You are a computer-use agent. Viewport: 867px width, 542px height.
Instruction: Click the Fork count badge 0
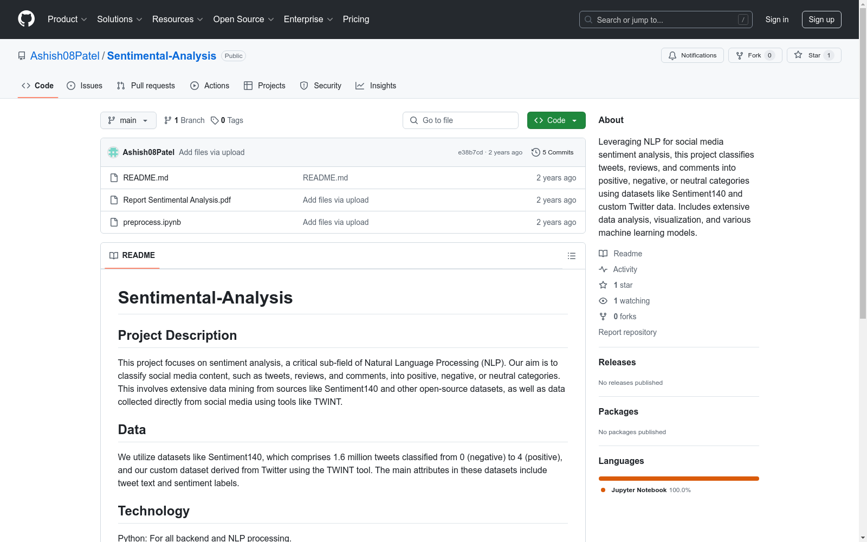click(769, 55)
